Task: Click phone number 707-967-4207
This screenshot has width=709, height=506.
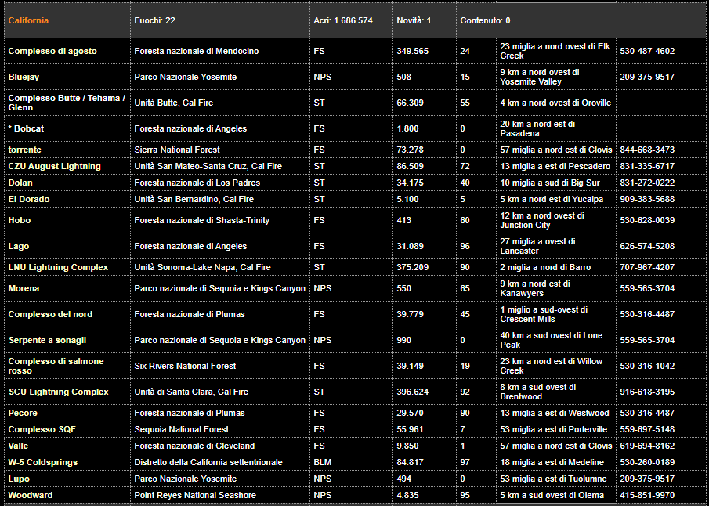Action: pos(647,267)
